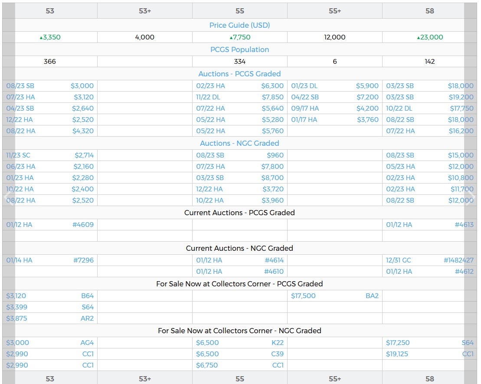This screenshot has width=481, height=384.
Task: Open the 02/23 HA auction at $11,700
Action: point(430,189)
